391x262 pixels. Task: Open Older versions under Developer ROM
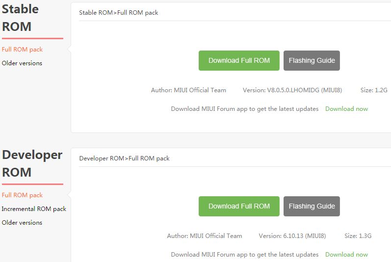click(x=22, y=223)
